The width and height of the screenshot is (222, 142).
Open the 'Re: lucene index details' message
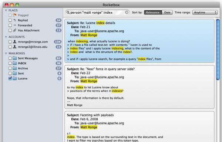pyautogui.click(x=139, y=41)
